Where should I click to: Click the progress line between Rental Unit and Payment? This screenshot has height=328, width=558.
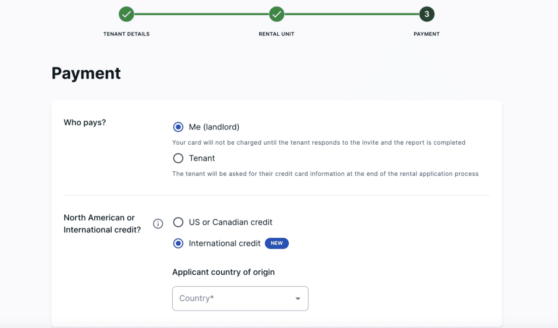(351, 14)
